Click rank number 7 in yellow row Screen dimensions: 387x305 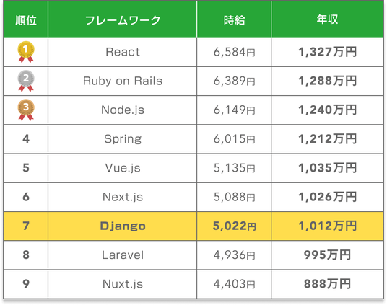(x=26, y=226)
